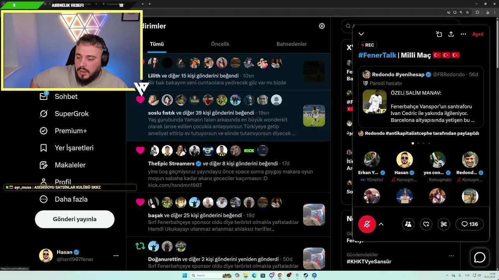Open post thumbnail in Doğanurettin notification
The image size is (499, 280).
point(314,259)
